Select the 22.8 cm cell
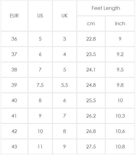 [91, 39]
